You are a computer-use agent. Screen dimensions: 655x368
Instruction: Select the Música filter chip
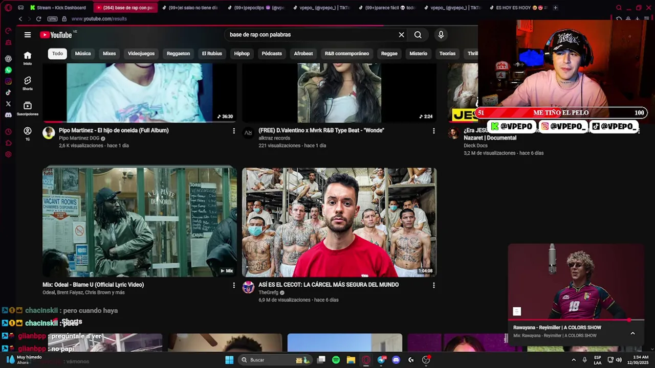[x=83, y=54]
